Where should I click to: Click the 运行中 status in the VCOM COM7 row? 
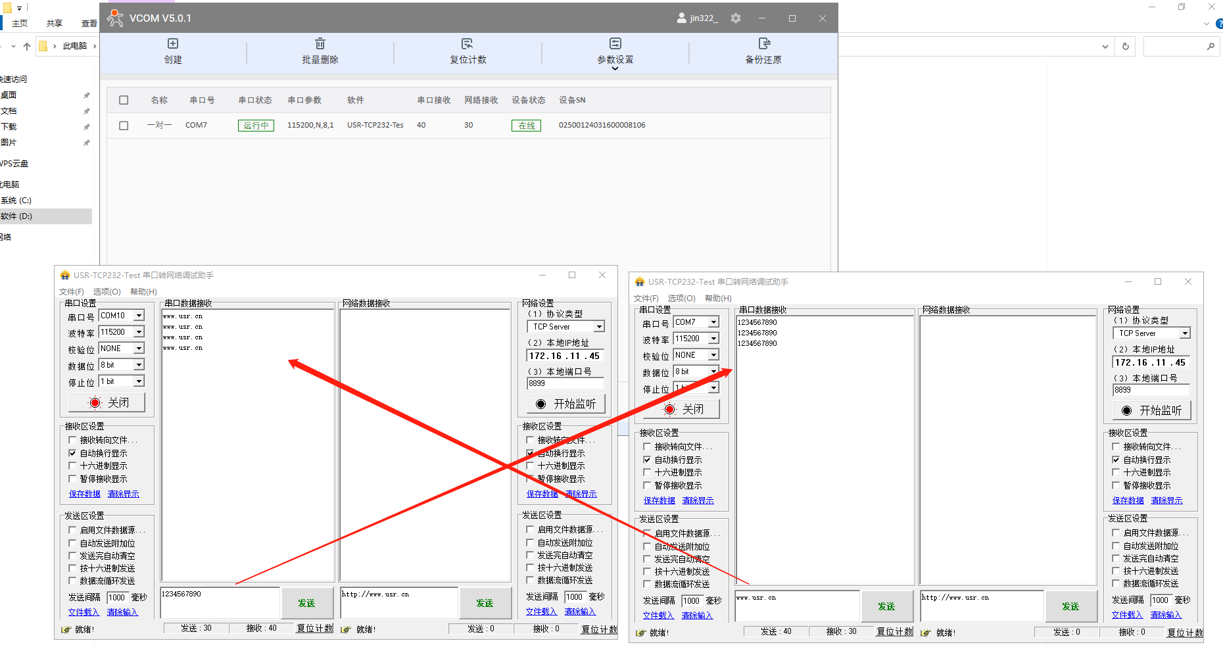(256, 126)
